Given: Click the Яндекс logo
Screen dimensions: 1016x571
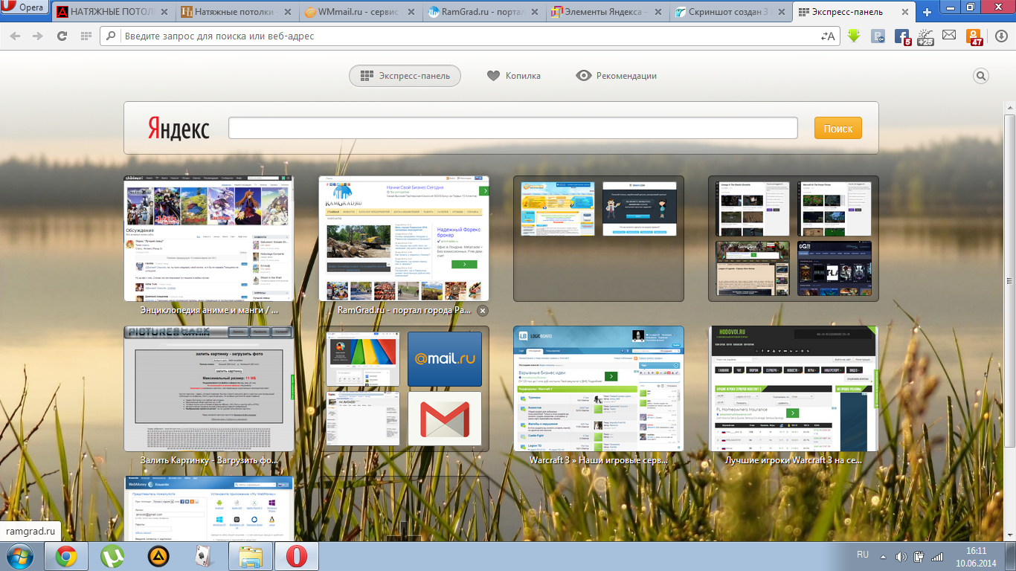Looking at the screenshot, I should point(179,128).
